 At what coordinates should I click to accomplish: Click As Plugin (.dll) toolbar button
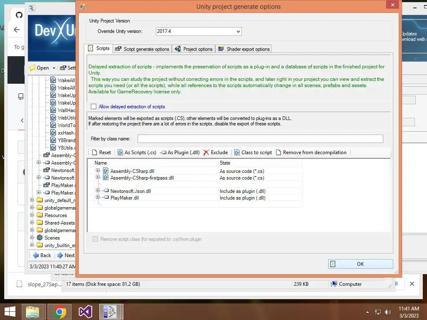click(180, 152)
